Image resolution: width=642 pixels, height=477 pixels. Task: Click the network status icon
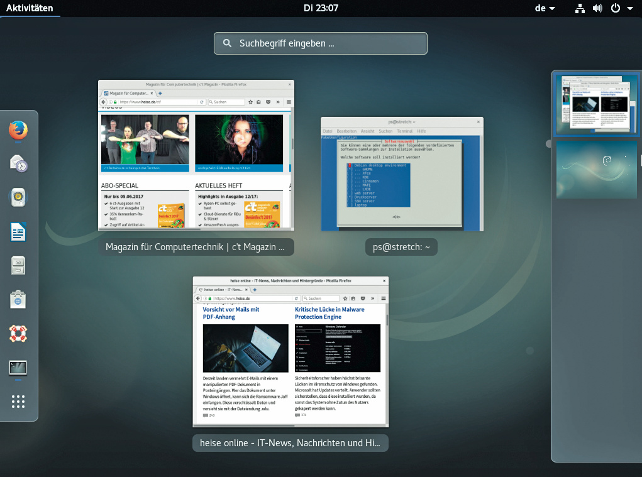click(580, 8)
